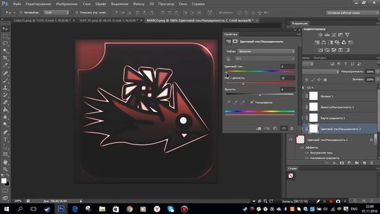Click the foreground color swatch
The image size is (380, 214).
[4, 181]
